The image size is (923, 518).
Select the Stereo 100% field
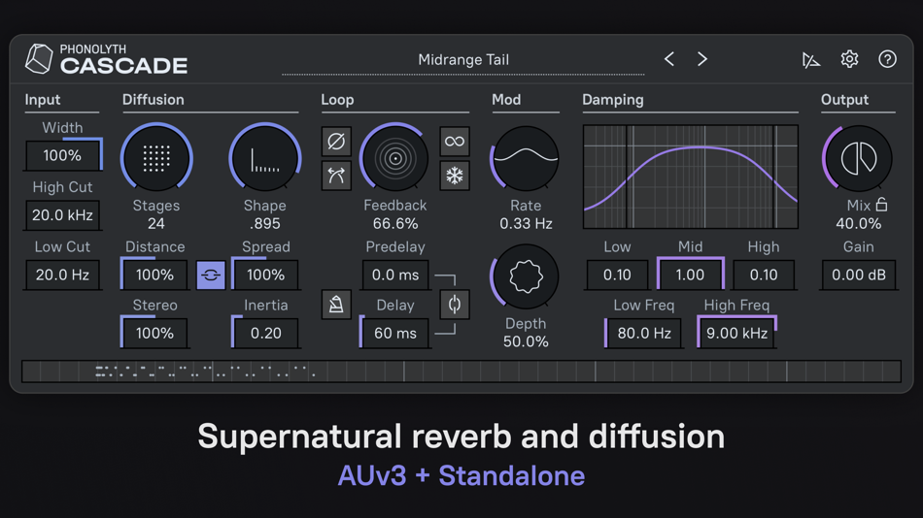click(x=154, y=333)
